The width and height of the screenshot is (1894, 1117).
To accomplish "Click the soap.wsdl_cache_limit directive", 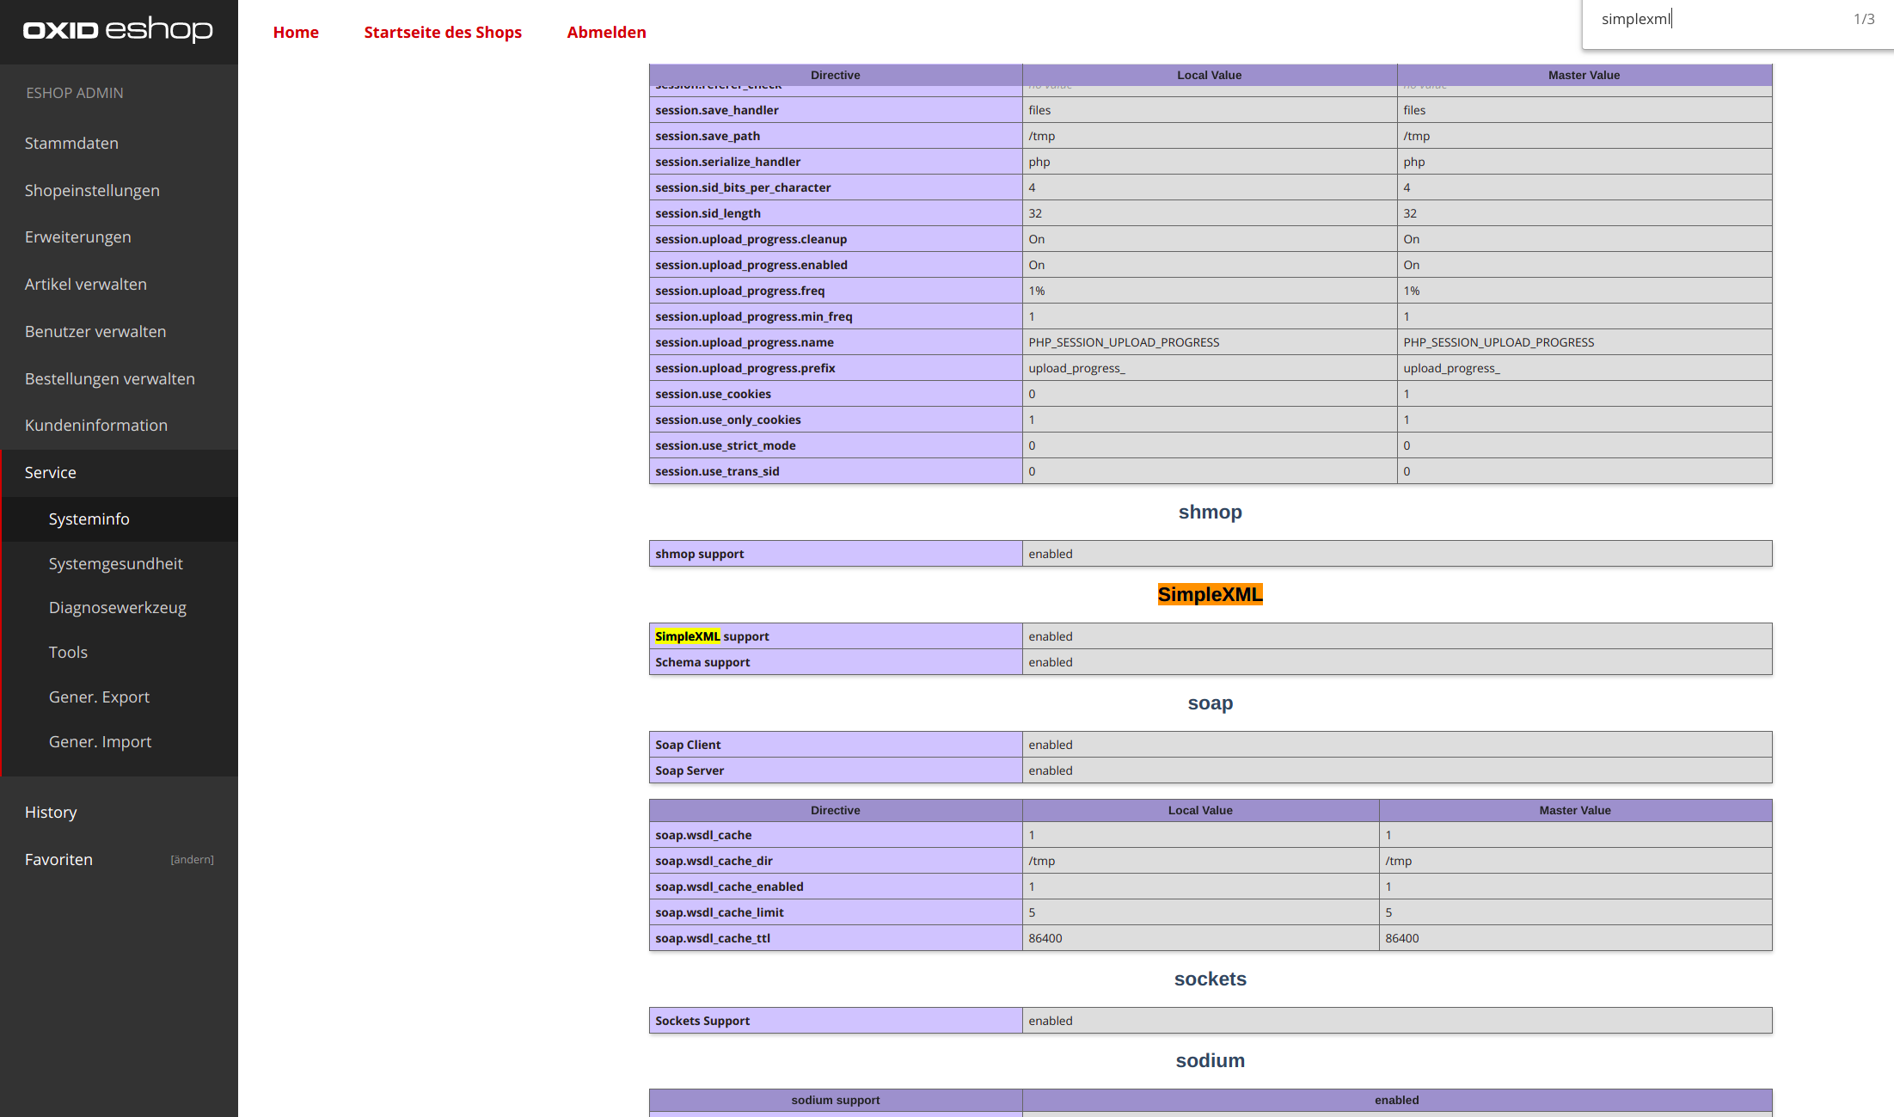I will click(x=720, y=912).
